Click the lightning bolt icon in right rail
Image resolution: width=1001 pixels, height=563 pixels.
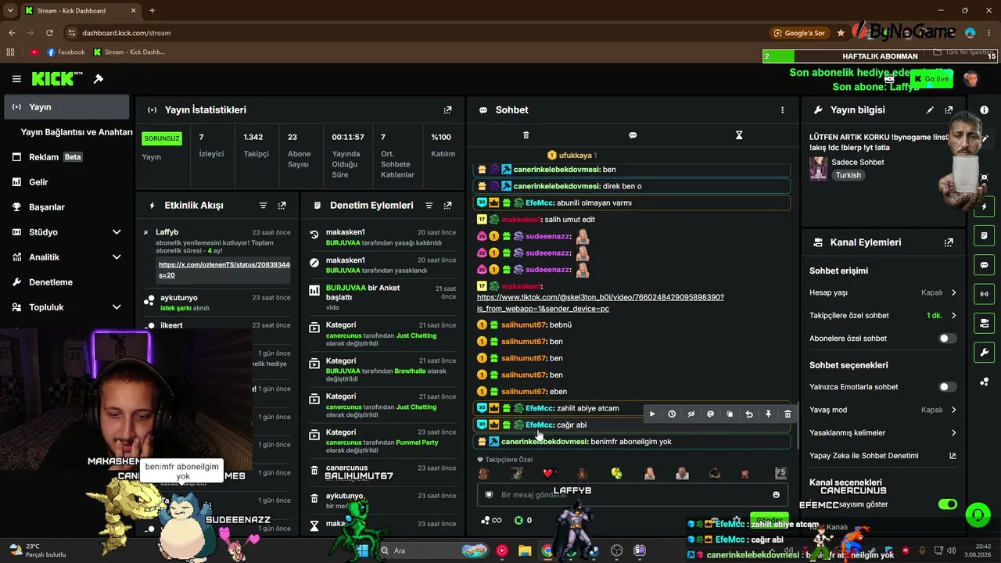pyautogui.click(x=984, y=207)
